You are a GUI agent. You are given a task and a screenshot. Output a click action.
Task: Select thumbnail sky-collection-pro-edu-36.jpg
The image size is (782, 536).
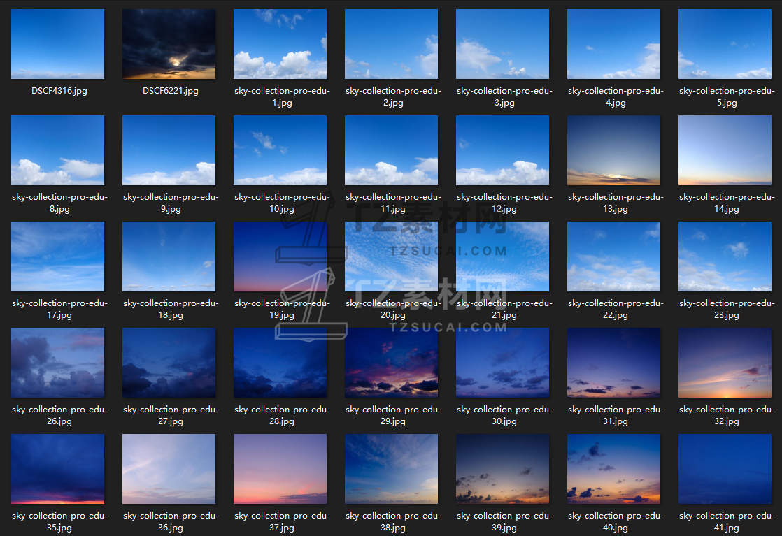(x=169, y=469)
